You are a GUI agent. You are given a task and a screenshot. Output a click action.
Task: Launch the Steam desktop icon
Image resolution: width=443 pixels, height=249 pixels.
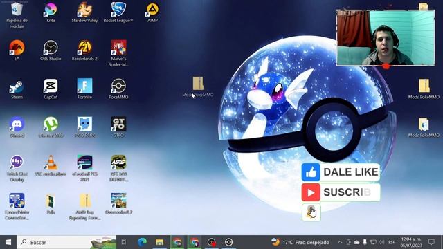tap(17, 89)
